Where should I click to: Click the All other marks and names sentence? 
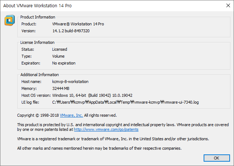click(99, 148)
